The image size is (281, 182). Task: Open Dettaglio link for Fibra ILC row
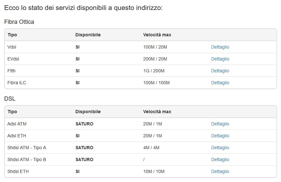coord(220,83)
